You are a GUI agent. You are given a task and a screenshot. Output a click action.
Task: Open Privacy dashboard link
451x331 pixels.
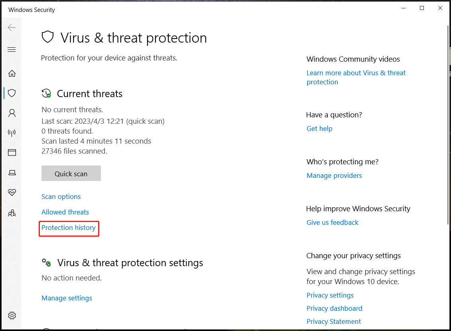click(x=334, y=308)
